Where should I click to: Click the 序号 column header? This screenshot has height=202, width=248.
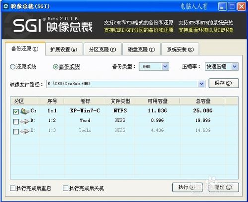click(52, 101)
